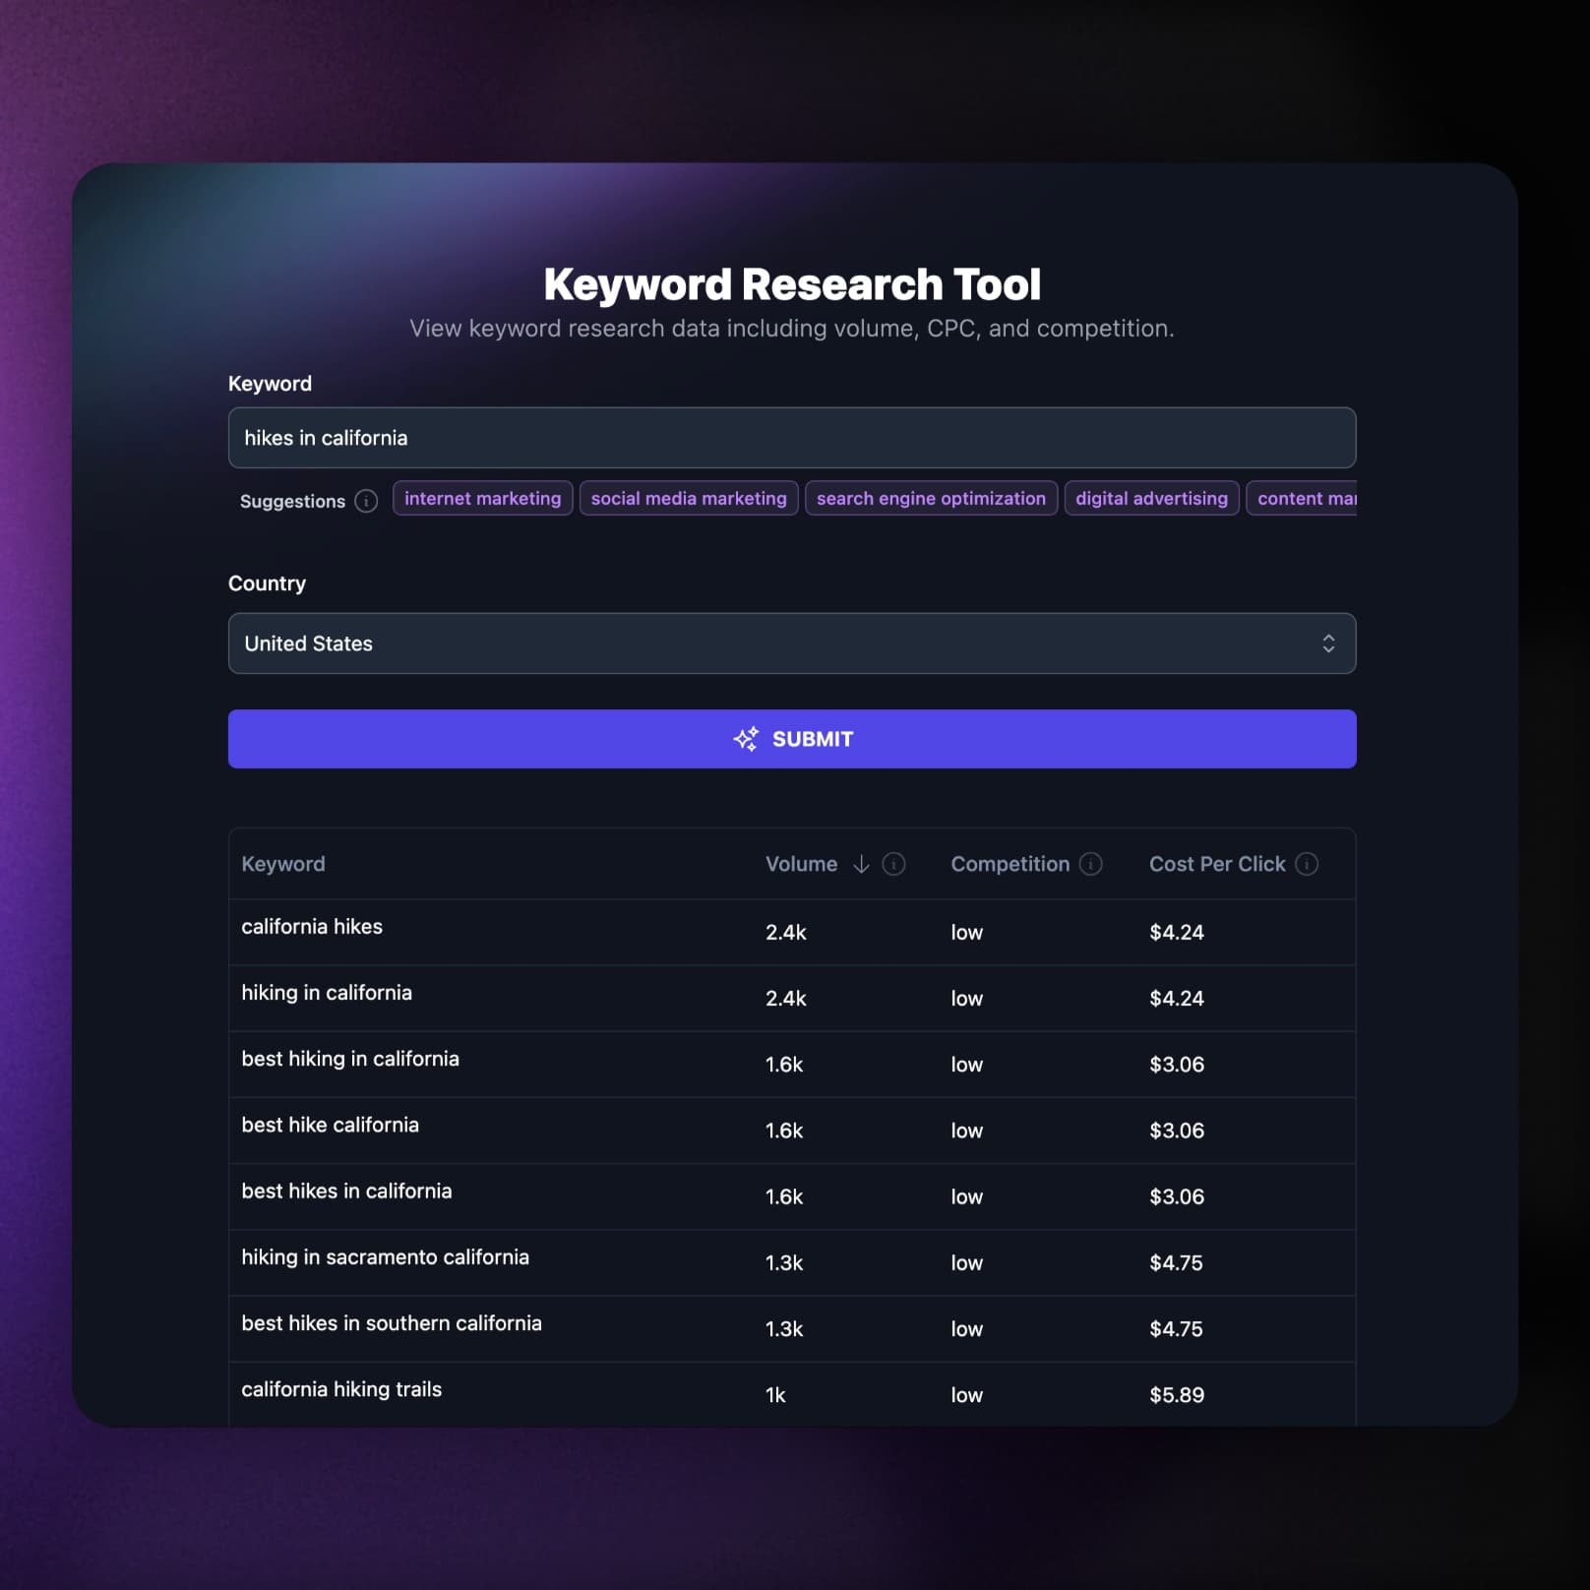Click the Volume column info icon
This screenshot has width=1590, height=1590.
point(893,864)
